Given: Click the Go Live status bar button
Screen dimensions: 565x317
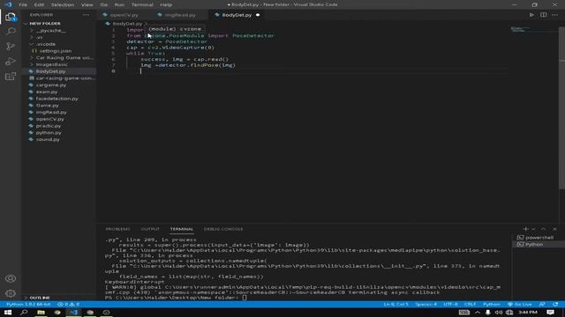Looking at the screenshot, I should pyautogui.click(x=519, y=304).
